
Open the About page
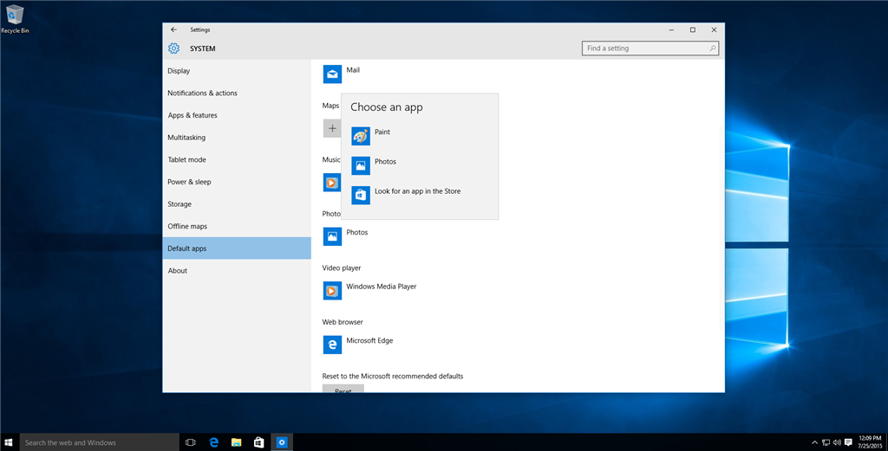pyautogui.click(x=237, y=271)
